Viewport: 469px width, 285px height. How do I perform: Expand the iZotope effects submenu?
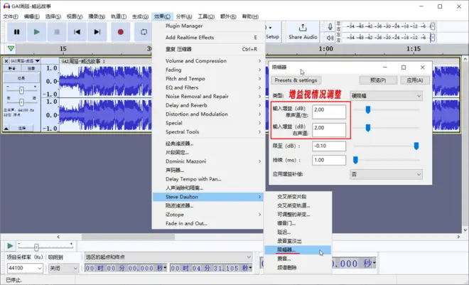(x=208, y=215)
